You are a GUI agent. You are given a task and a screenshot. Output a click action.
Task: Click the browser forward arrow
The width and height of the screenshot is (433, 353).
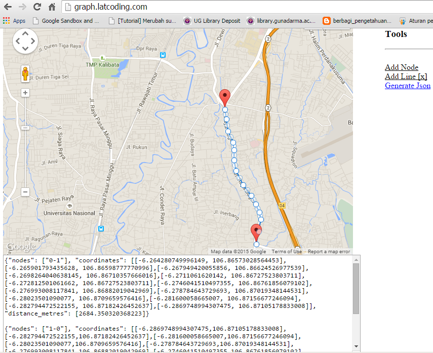tap(22, 7)
